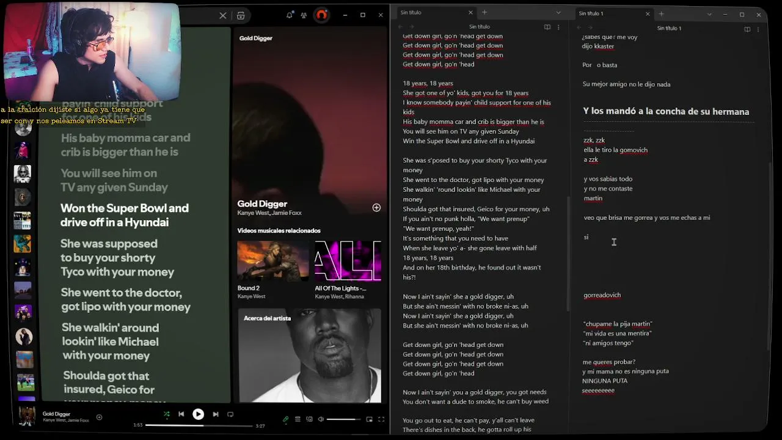Jump to lyric 'Won the Super Bowl'
The width and height of the screenshot is (782, 440).
(125, 215)
